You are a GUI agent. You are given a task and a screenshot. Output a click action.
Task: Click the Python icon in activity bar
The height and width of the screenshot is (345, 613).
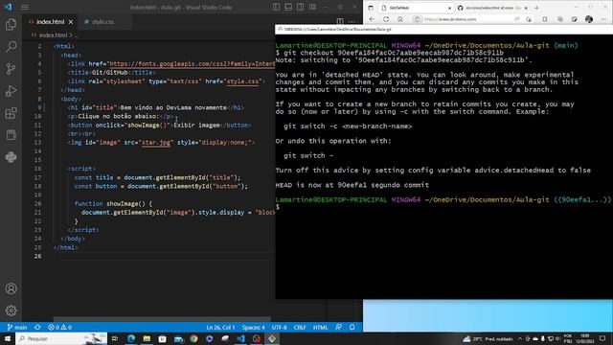point(11,157)
